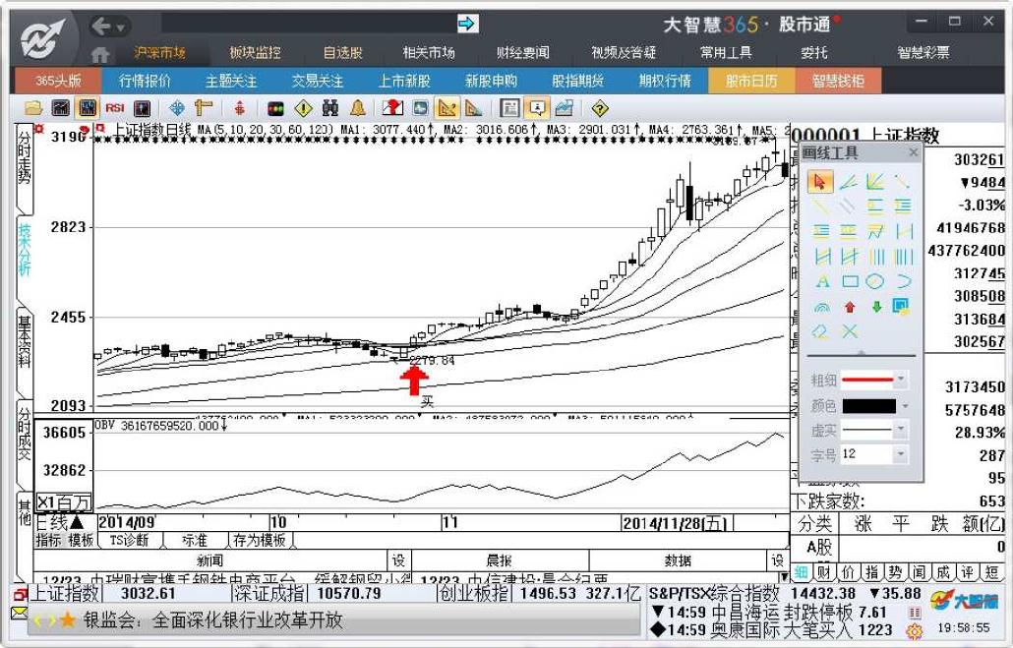Click the 设 button next to 数据

point(776,560)
